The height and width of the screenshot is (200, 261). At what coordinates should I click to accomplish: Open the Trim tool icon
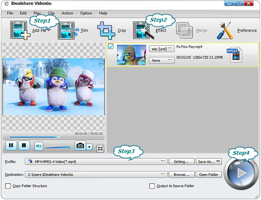pyautogui.click(x=68, y=30)
